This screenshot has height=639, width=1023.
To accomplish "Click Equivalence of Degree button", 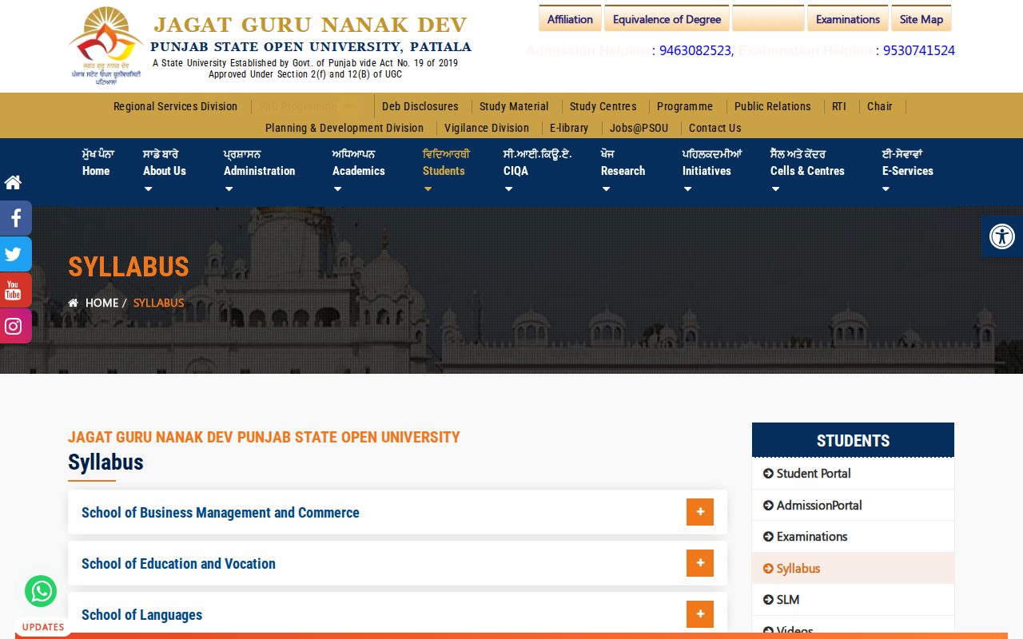I will (667, 18).
